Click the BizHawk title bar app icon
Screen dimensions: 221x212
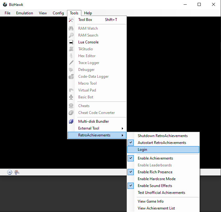click(x=5, y=4)
